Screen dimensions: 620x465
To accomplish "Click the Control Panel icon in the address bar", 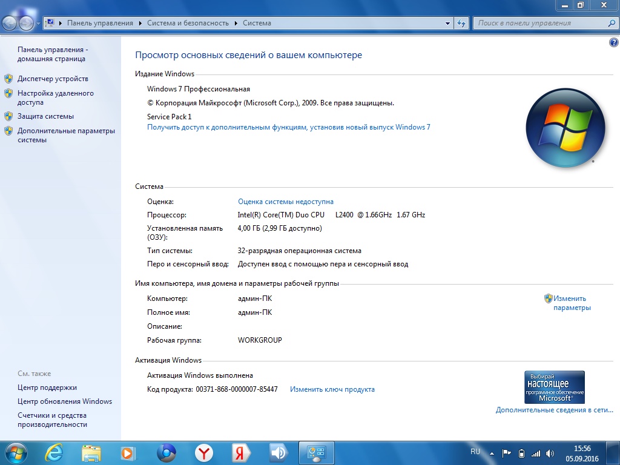I will 50,23.
